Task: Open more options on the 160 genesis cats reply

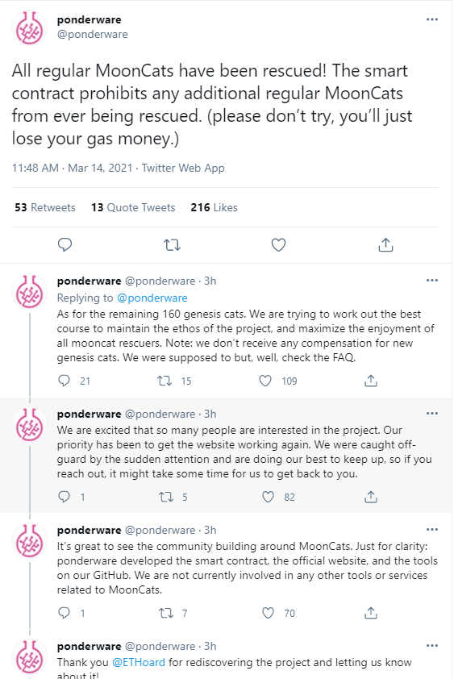Action: click(x=432, y=280)
